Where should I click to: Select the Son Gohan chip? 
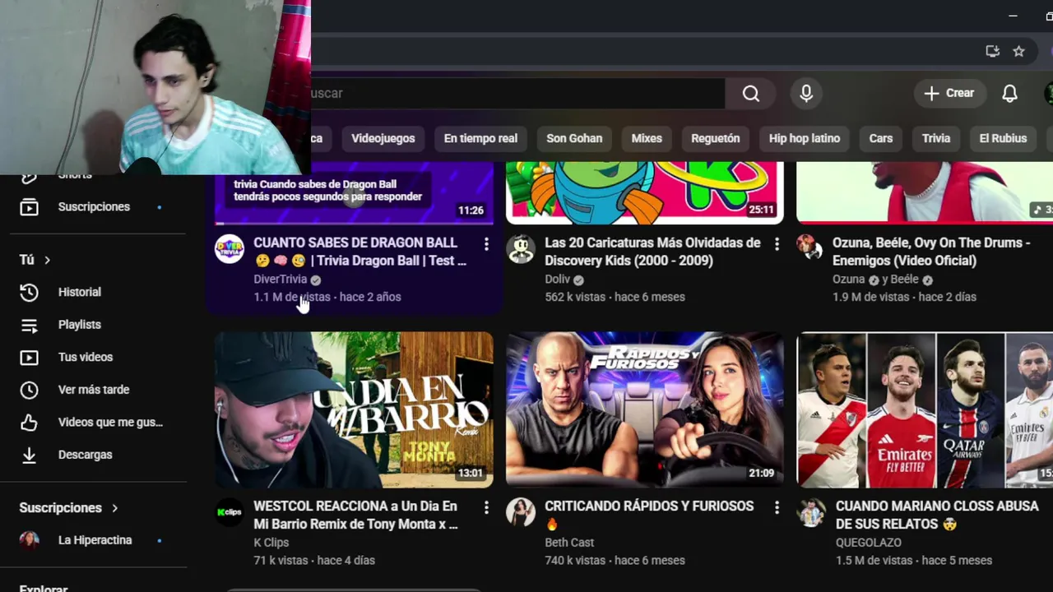[574, 138]
